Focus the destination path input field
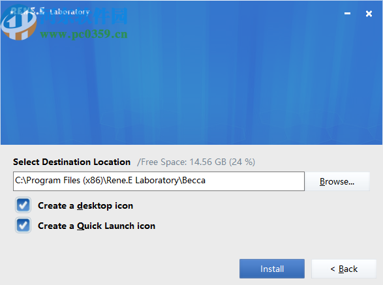This screenshot has height=285, width=383. pos(159,181)
